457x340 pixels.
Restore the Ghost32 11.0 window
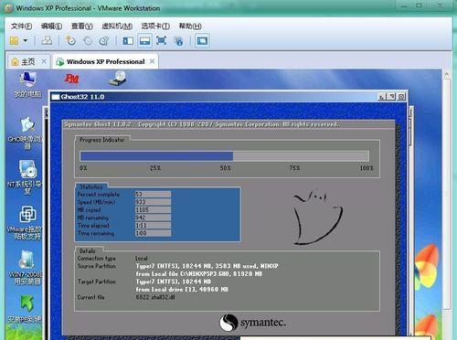[392, 97]
